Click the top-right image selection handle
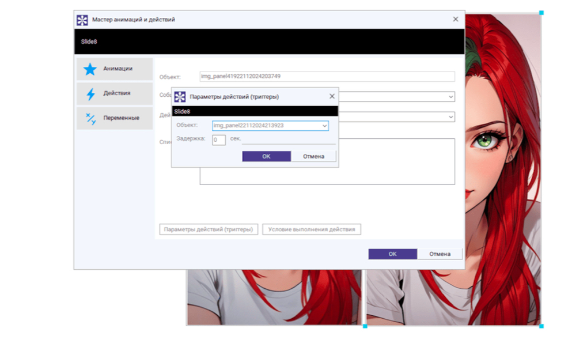The height and width of the screenshot is (362, 587). tap(541, 13)
